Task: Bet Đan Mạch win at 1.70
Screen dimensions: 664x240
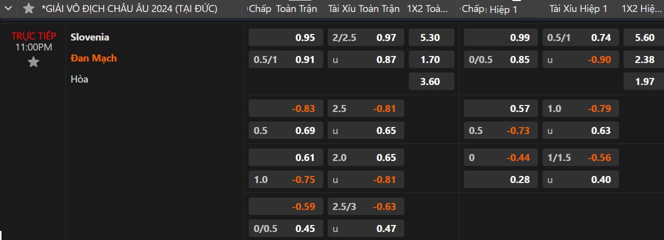Action: [x=431, y=59]
